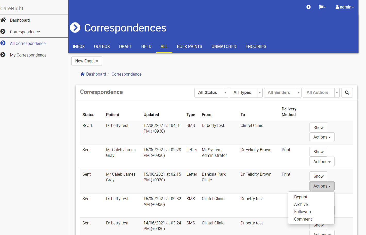The image size is (366, 235).
Task: Click the Dashboard home icon in the sidebar
Action: (x=3, y=20)
